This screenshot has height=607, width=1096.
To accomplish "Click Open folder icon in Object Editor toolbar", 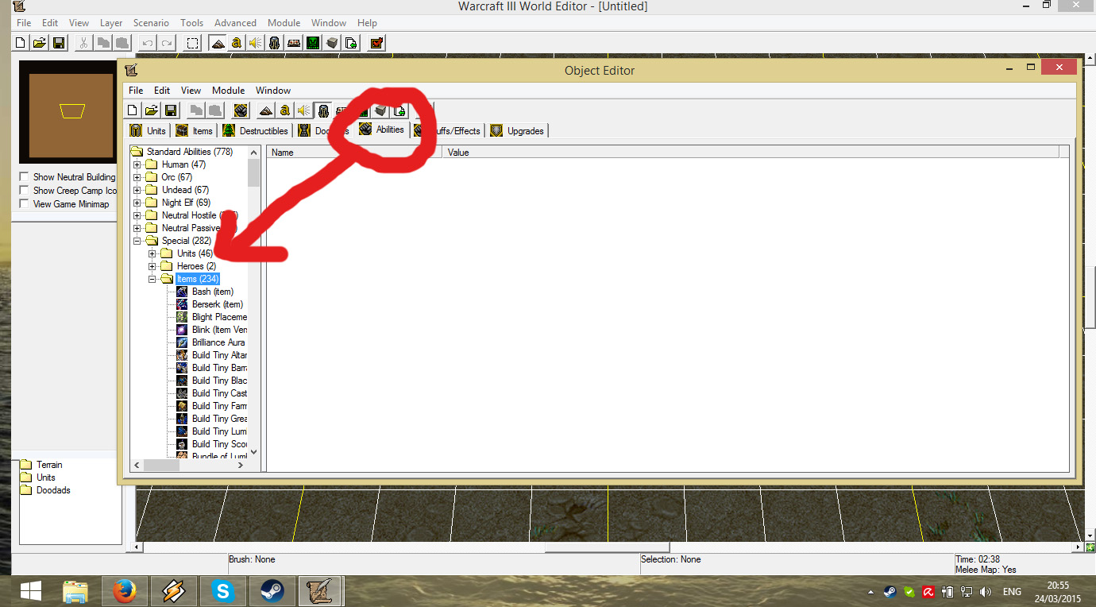I will (x=152, y=110).
